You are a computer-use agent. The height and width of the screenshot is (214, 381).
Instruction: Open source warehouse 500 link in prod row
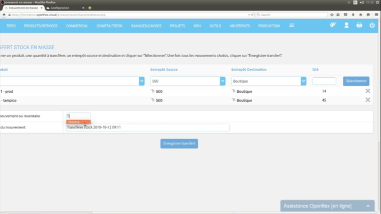(x=159, y=92)
